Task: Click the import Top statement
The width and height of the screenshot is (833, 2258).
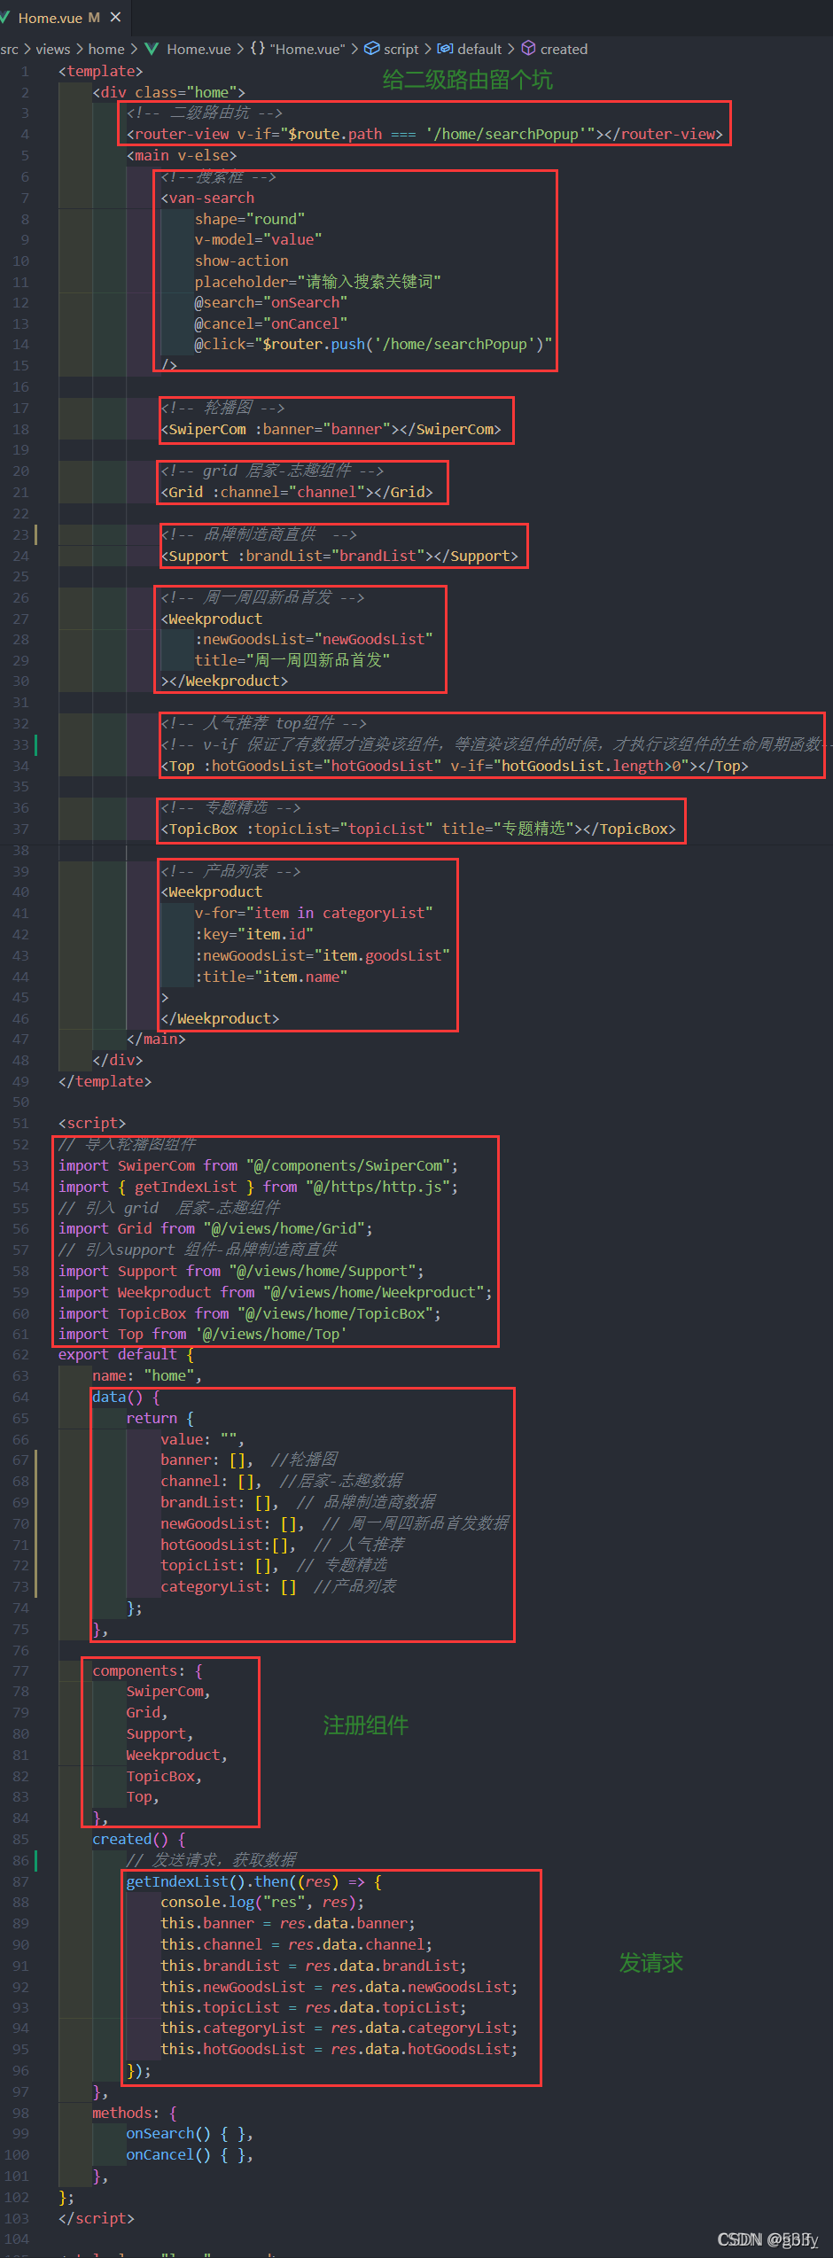Action: 202,1334
